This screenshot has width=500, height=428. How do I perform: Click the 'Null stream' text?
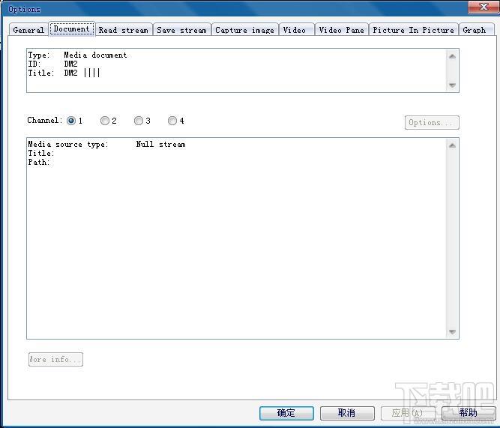[160, 145]
